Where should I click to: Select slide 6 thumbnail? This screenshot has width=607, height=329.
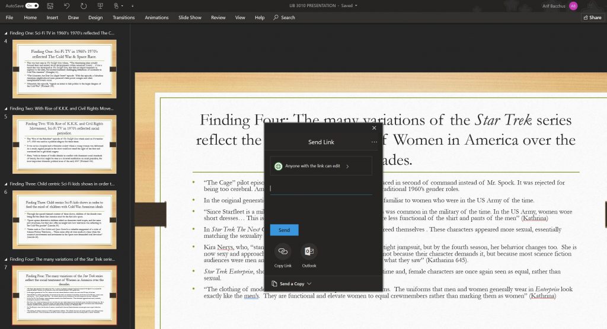point(64,220)
